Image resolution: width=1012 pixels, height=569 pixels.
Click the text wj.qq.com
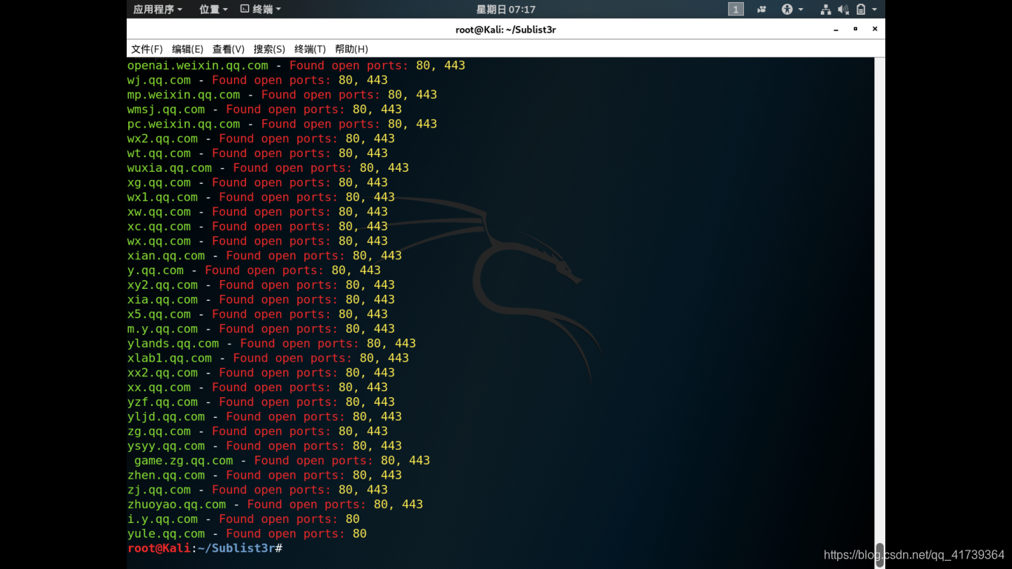coord(159,80)
